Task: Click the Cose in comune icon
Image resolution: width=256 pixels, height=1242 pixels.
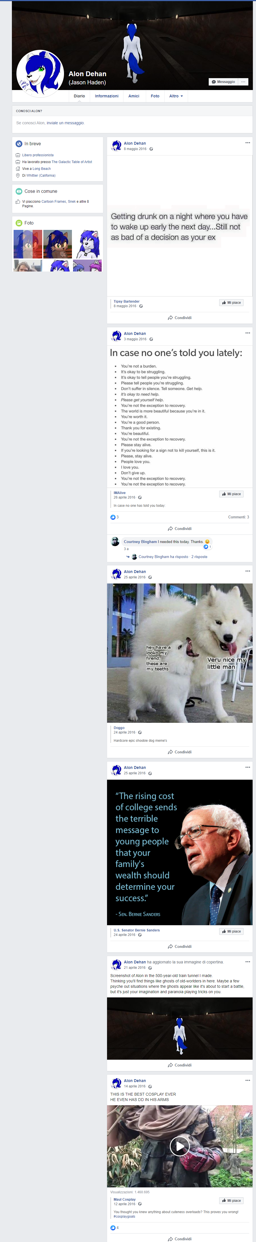Action: [x=19, y=191]
